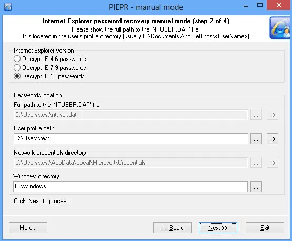The width and height of the screenshot is (292, 241).
Task: Close the PIEPR manual mode window
Action: [x=279, y=5]
